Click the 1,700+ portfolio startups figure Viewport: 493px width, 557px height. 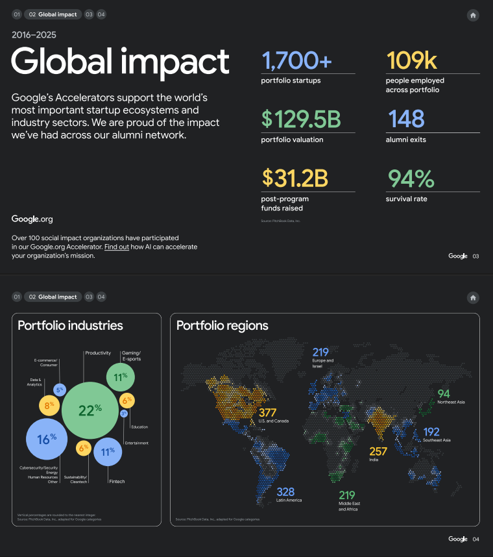pyautogui.click(x=296, y=60)
